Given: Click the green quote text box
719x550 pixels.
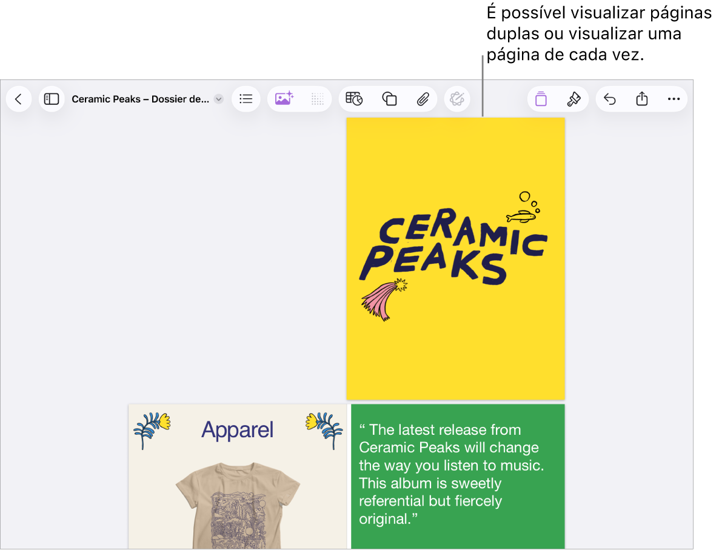Looking at the screenshot, I should pyautogui.click(x=458, y=476).
